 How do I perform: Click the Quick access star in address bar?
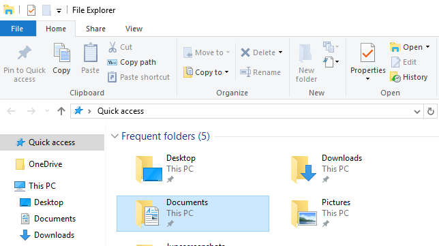tap(78, 111)
